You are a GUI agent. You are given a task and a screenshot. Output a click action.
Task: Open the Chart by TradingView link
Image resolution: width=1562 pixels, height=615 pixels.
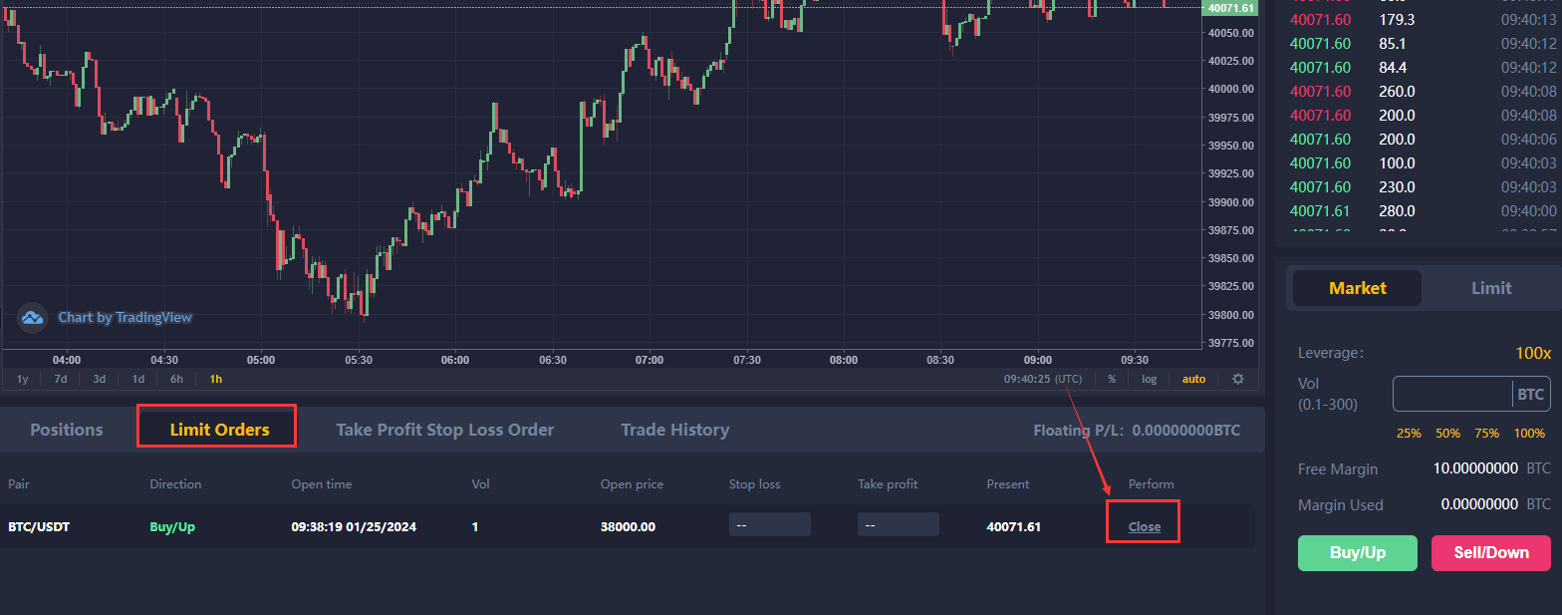click(x=125, y=318)
